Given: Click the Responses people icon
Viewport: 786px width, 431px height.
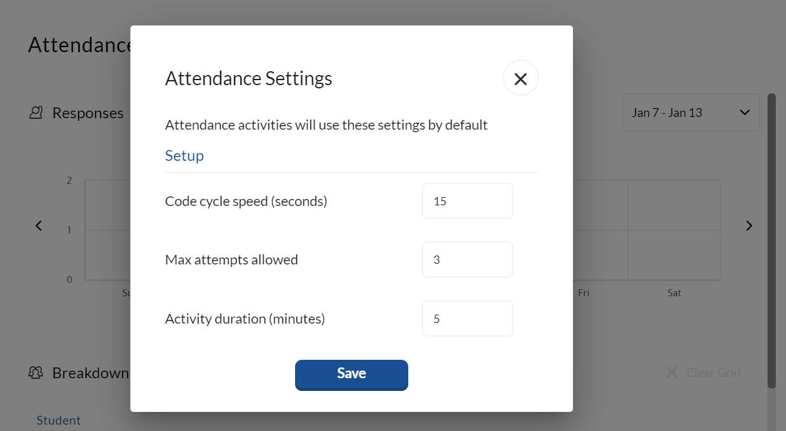Looking at the screenshot, I should click(x=36, y=113).
